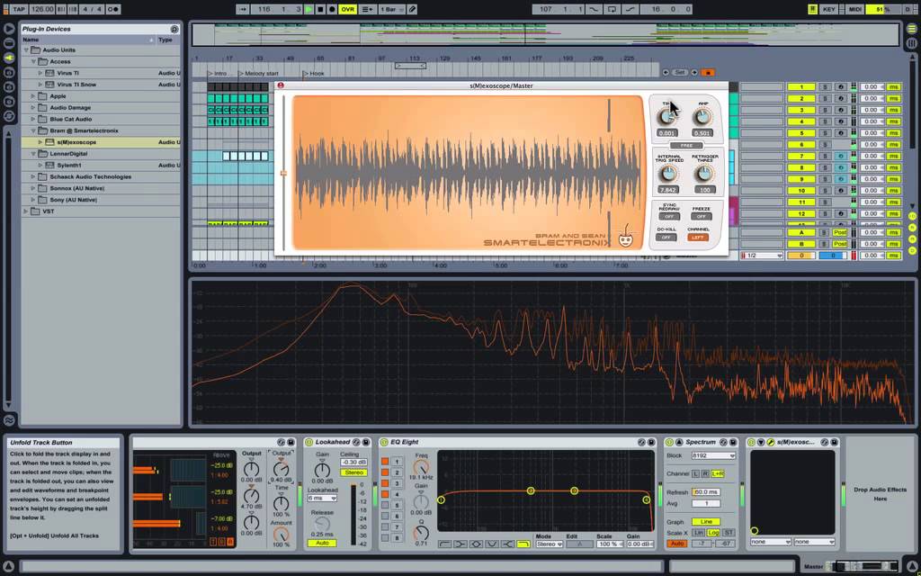This screenshot has height=576, width=921.
Task: Click the search icon in the Plug-in Devices header
Action: 174,29
